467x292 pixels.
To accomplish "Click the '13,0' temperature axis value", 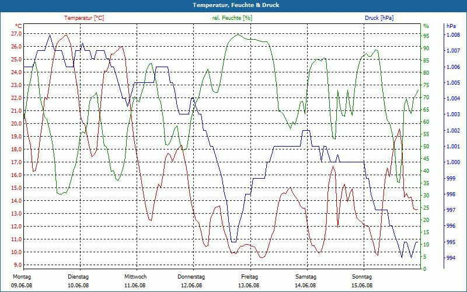I will pos(16,214).
